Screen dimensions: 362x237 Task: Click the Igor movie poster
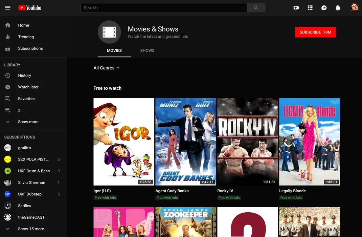(x=124, y=142)
